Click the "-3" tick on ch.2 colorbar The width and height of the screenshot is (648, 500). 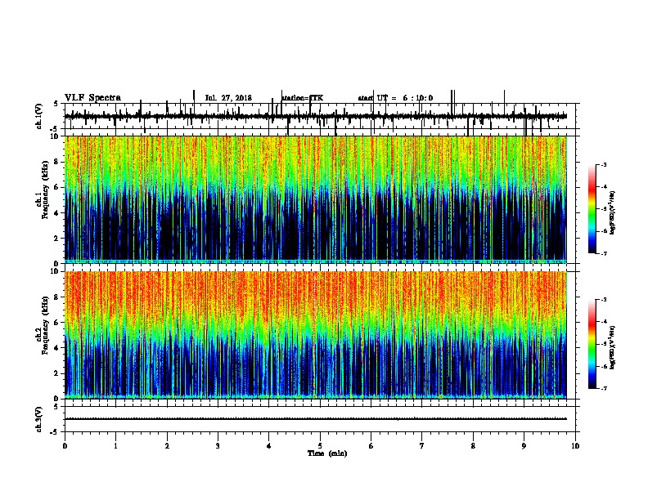[x=604, y=300]
